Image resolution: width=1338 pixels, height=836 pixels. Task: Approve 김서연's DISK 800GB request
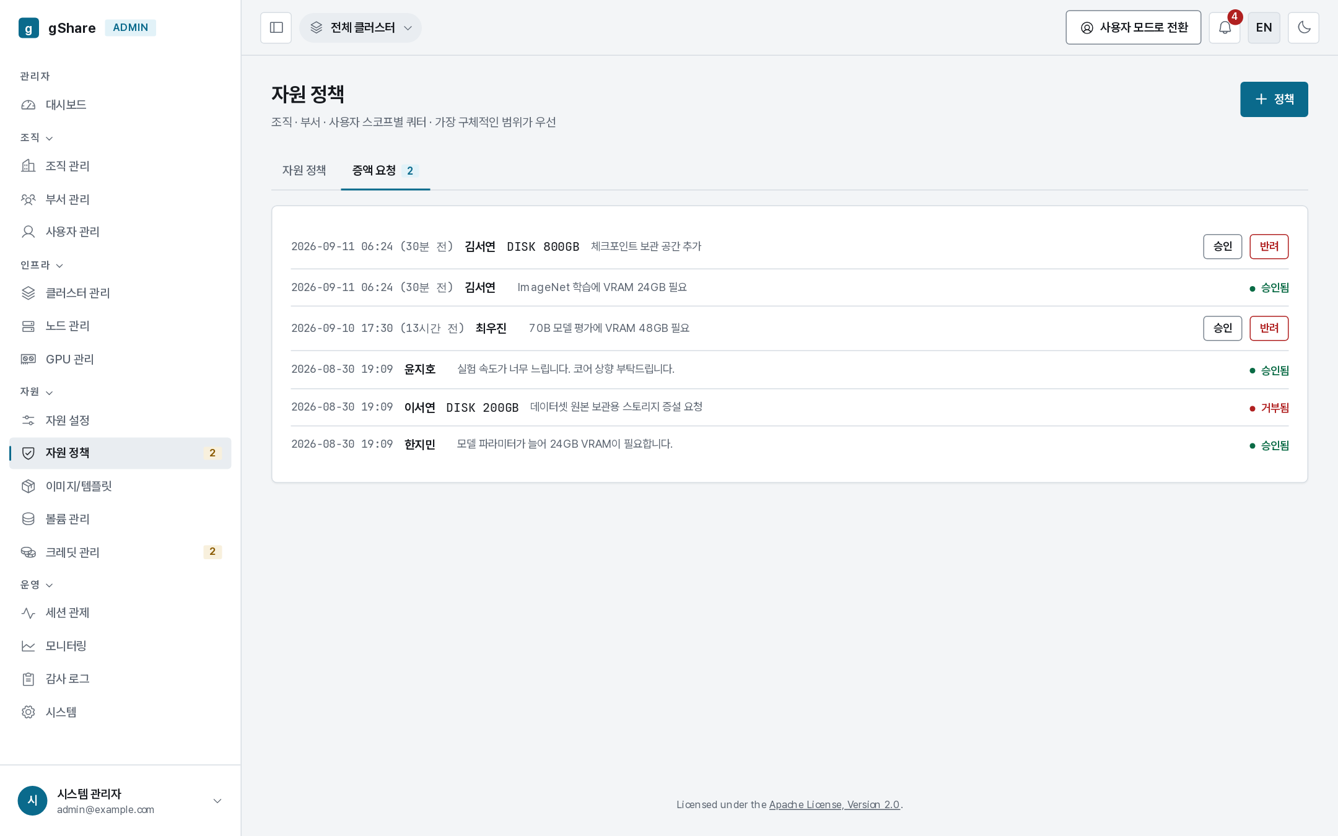coord(1222,246)
